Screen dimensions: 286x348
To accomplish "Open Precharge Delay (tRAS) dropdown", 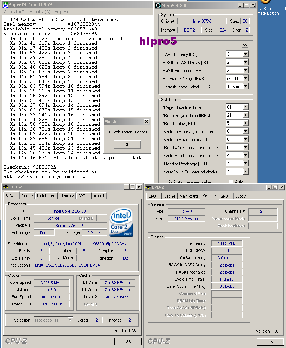I will (x=245, y=78).
